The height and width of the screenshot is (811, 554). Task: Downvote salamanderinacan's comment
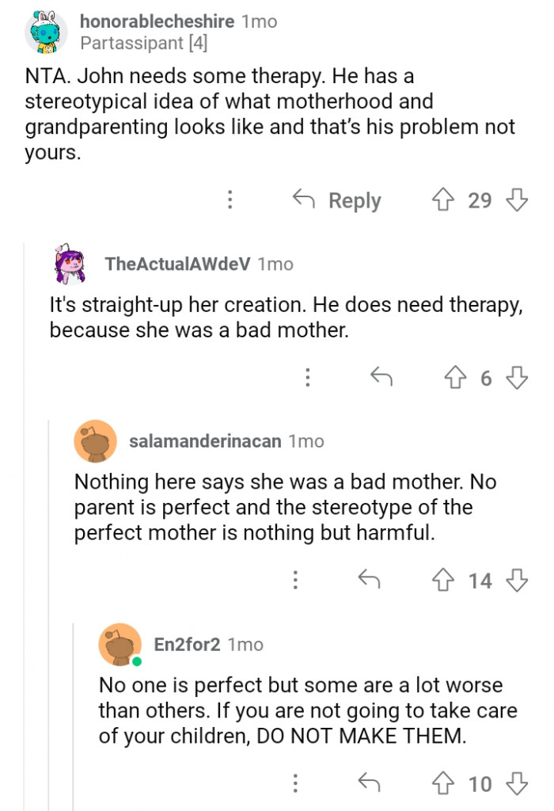(x=516, y=581)
